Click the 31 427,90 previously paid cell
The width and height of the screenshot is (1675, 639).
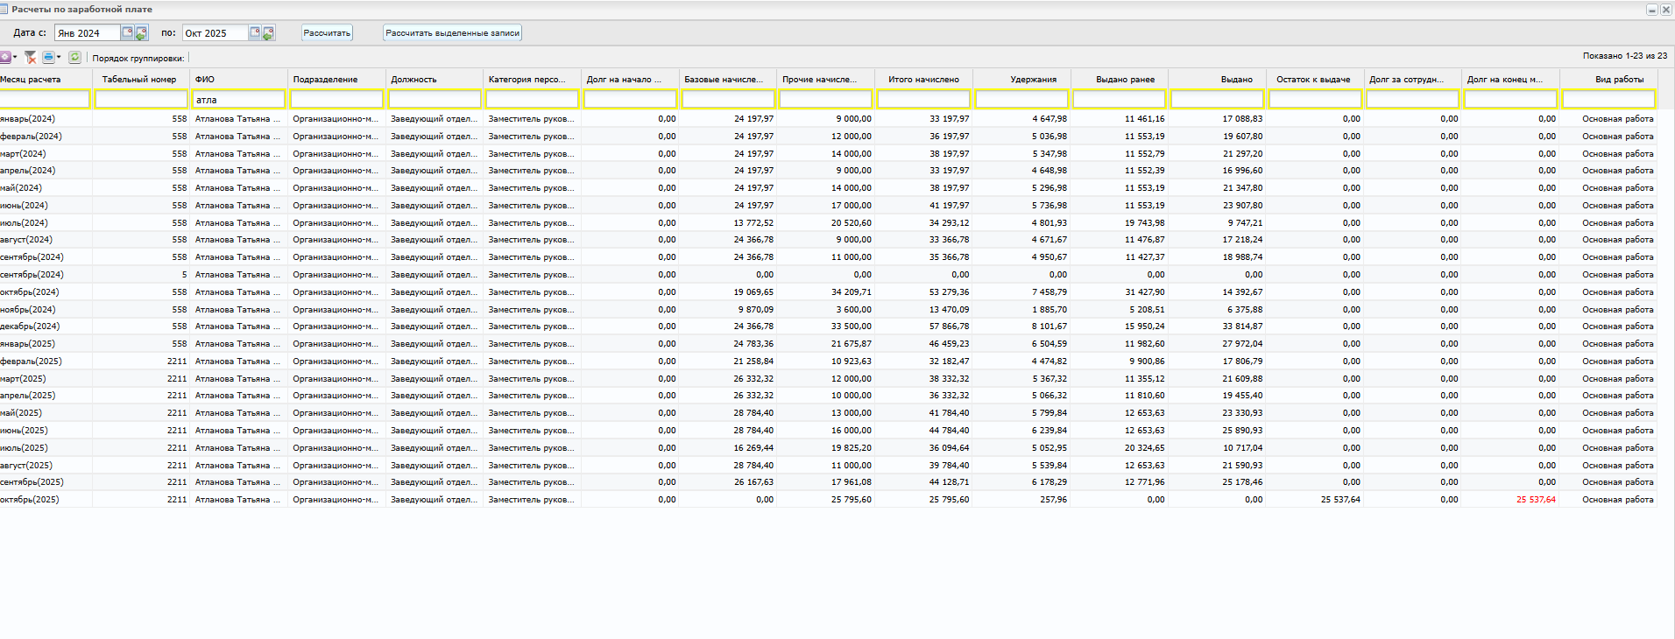coord(1144,292)
